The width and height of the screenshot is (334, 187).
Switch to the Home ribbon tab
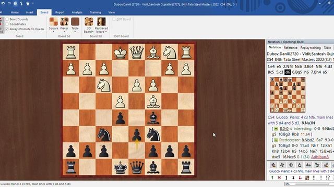(x=15, y=12)
